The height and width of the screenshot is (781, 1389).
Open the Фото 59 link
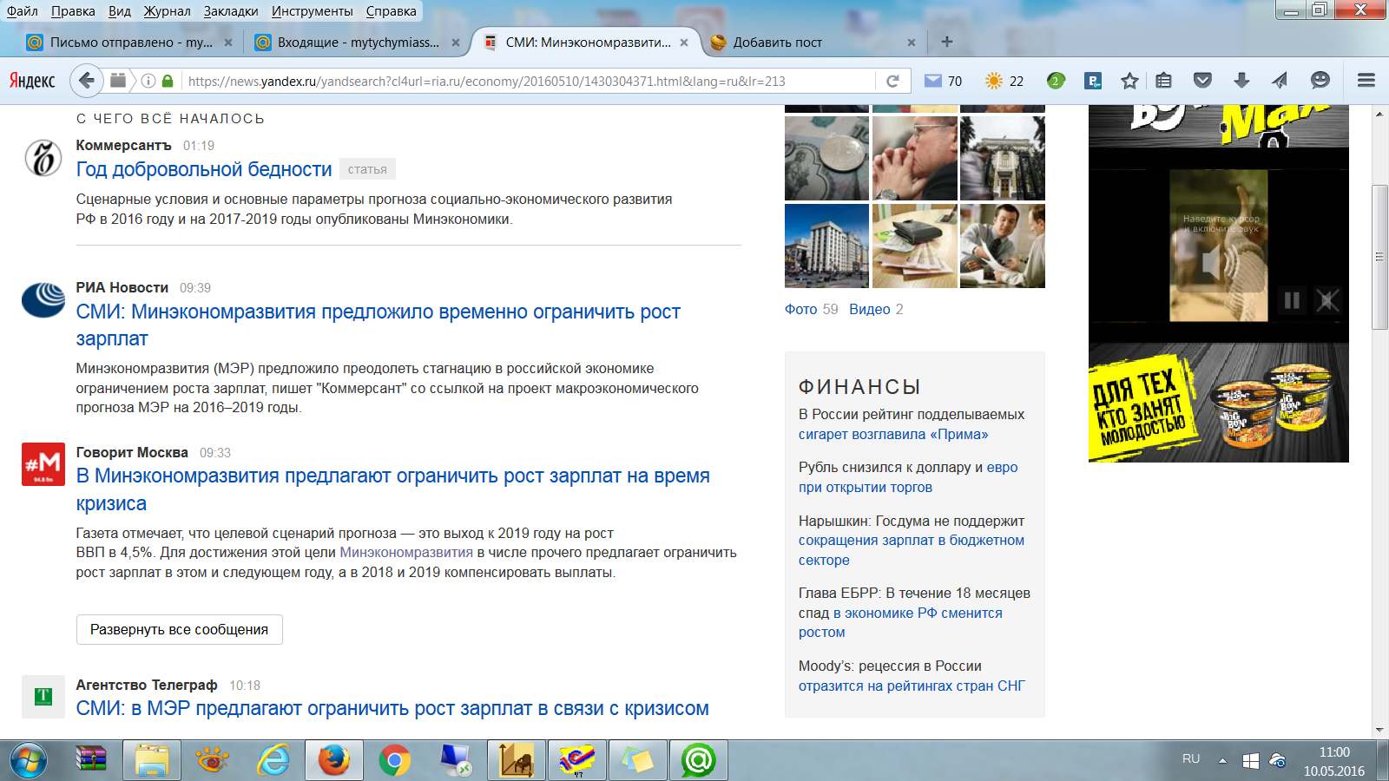coord(812,309)
